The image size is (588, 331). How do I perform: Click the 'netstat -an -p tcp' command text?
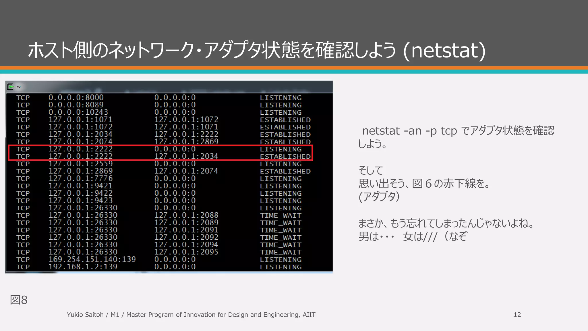[x=409, y=131]
